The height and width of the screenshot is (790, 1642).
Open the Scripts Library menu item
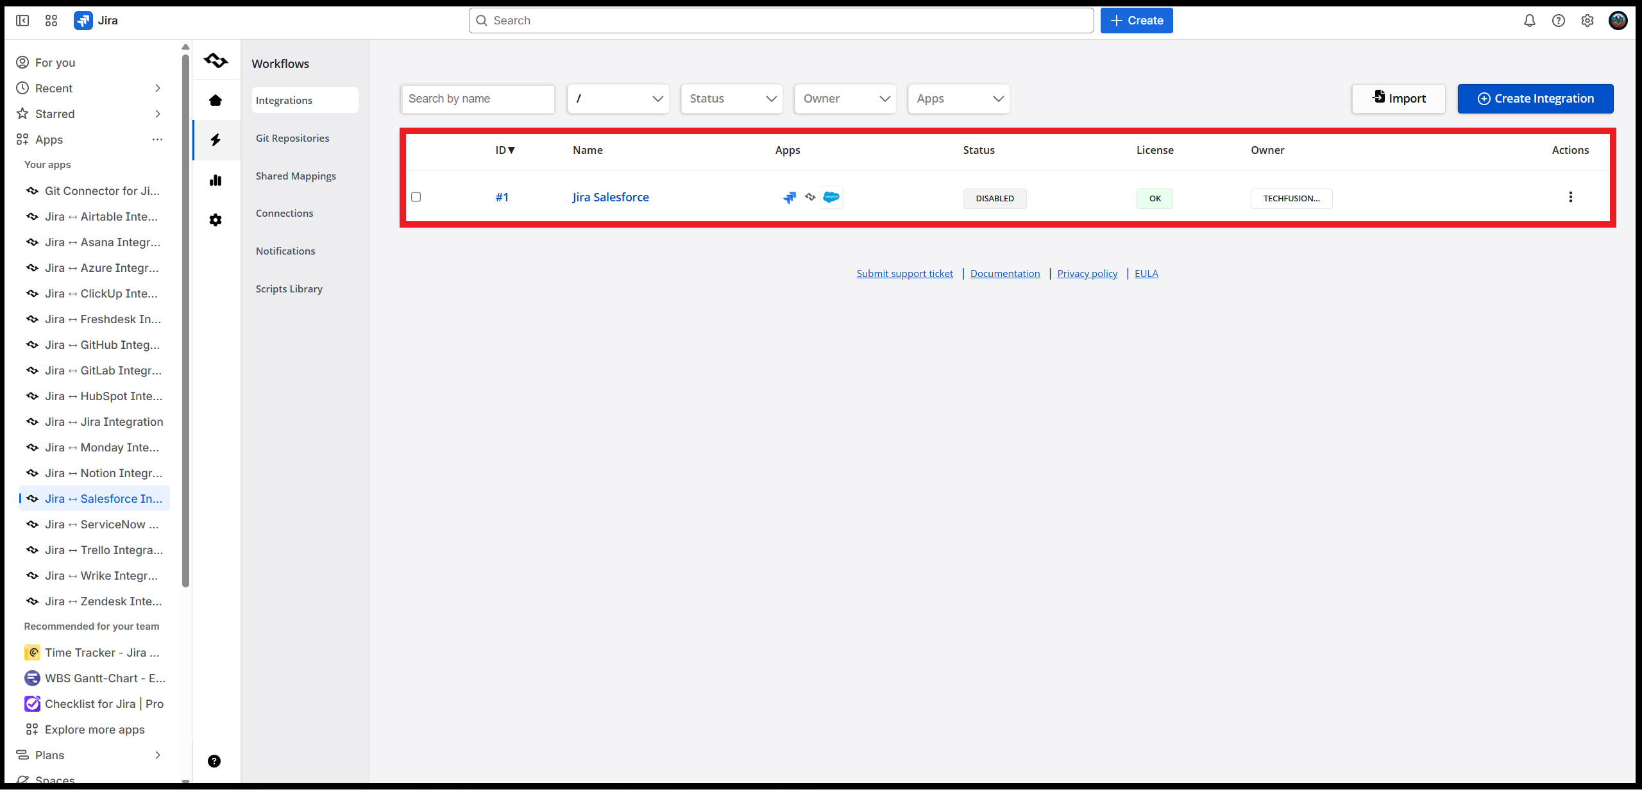tap(289, 289)
